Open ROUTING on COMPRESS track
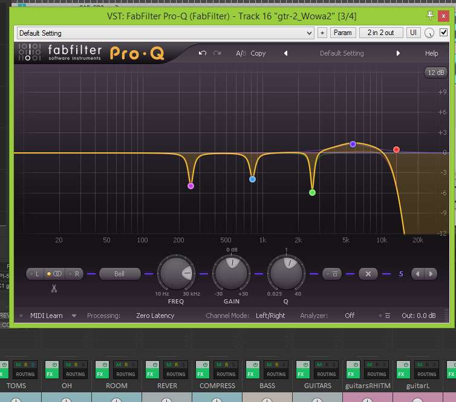 (x=226, y=374)
